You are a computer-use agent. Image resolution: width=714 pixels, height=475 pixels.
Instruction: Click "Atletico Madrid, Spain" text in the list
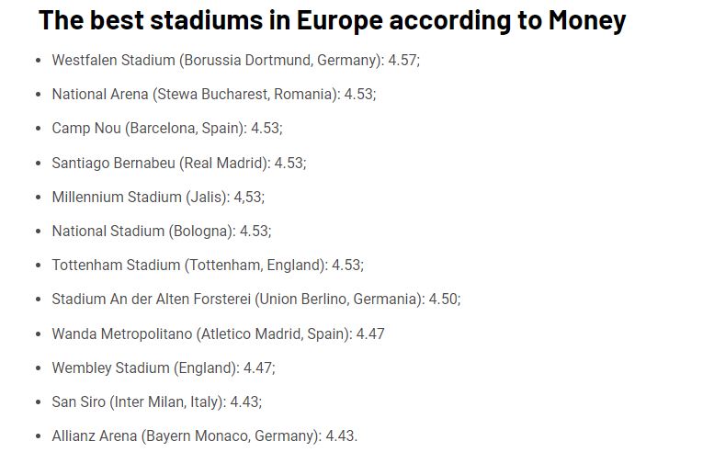coord(274,334)
